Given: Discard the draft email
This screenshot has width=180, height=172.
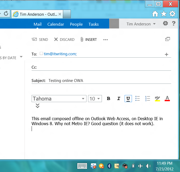Looking at the screenshot, I should (x=64, y=40).
